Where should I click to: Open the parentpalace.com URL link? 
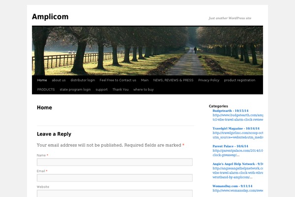(238, 153)
